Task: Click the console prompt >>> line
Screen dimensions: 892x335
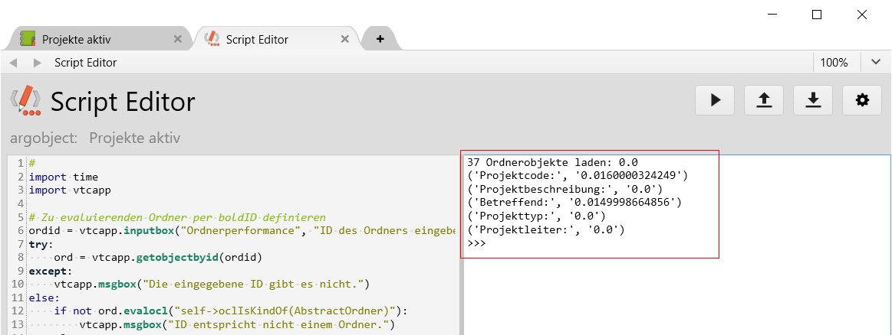Action: click(476, 243)
